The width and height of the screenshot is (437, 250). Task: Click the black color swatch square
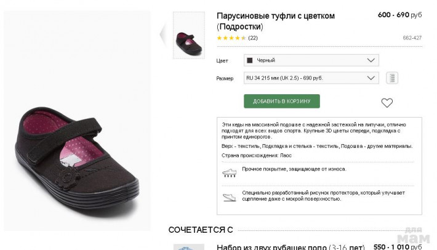coord(249,60)
